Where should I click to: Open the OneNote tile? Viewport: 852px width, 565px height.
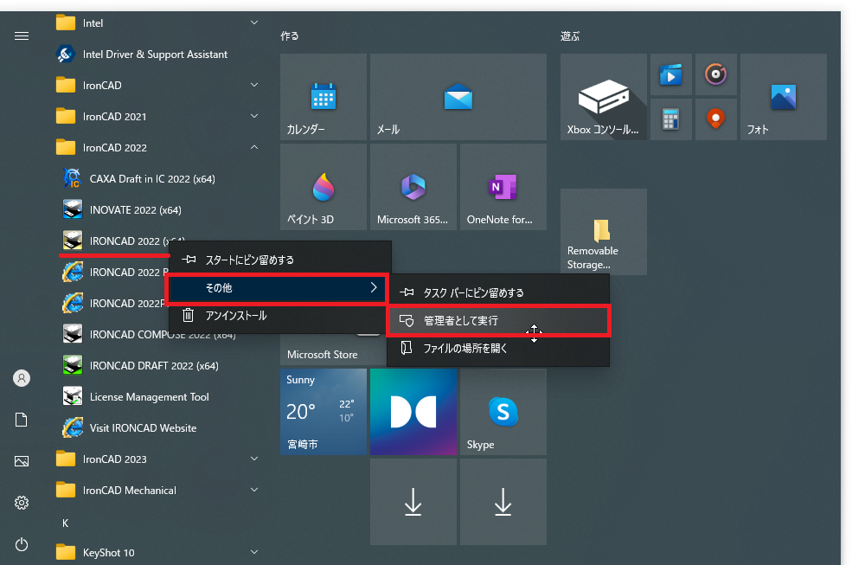(x=503, y=187)
